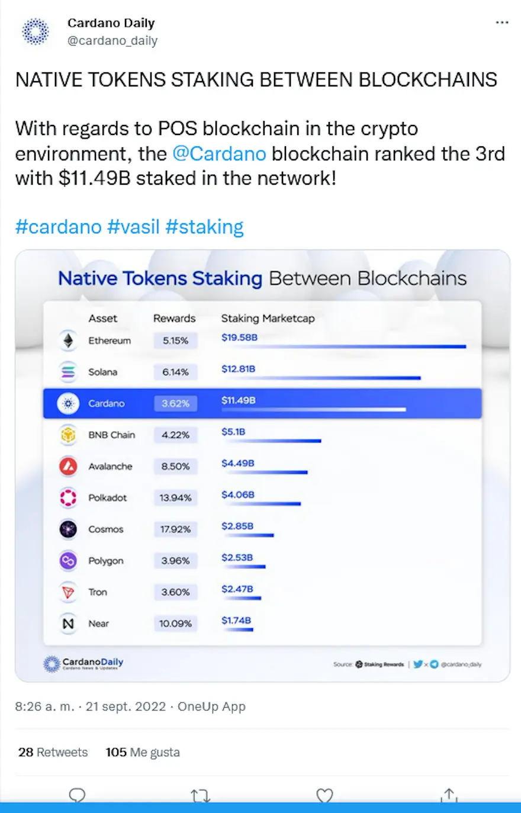Open the tweet's three-dot more options menu

point(502,23)
